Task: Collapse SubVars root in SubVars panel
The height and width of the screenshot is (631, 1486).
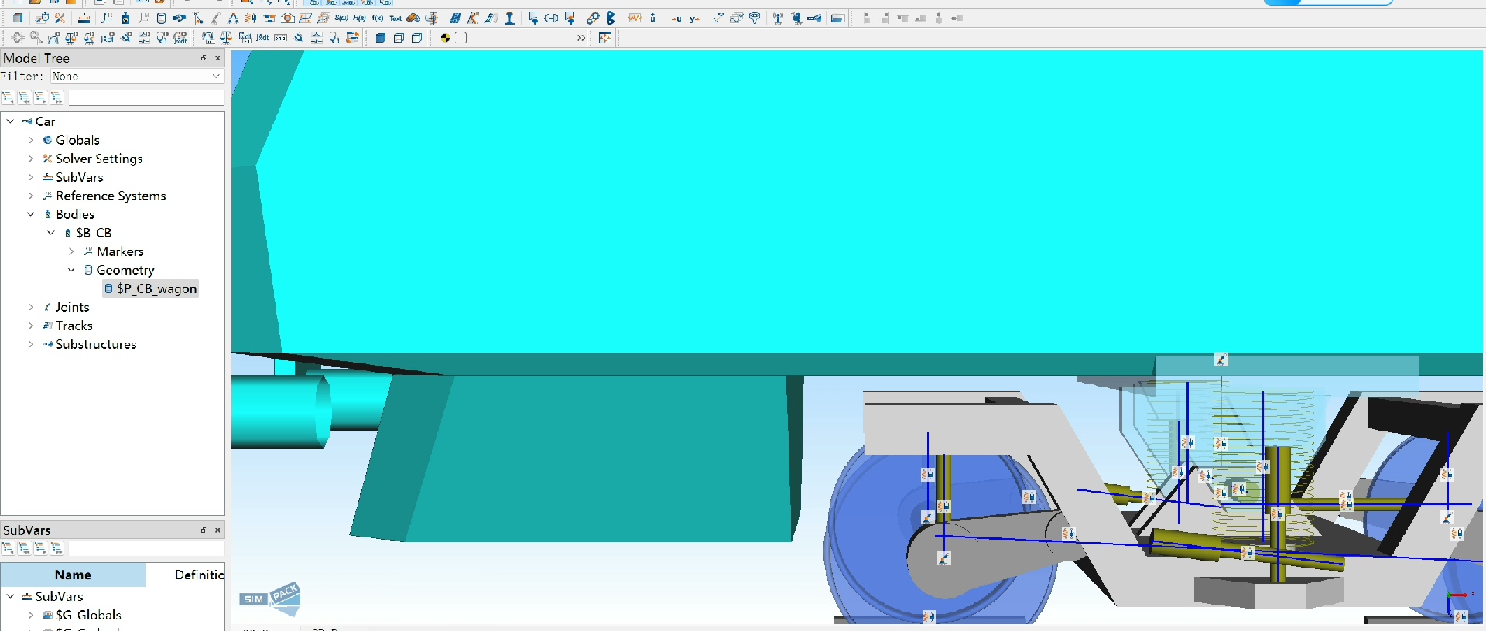Action: pyautogui.click(x=10, y=596)
